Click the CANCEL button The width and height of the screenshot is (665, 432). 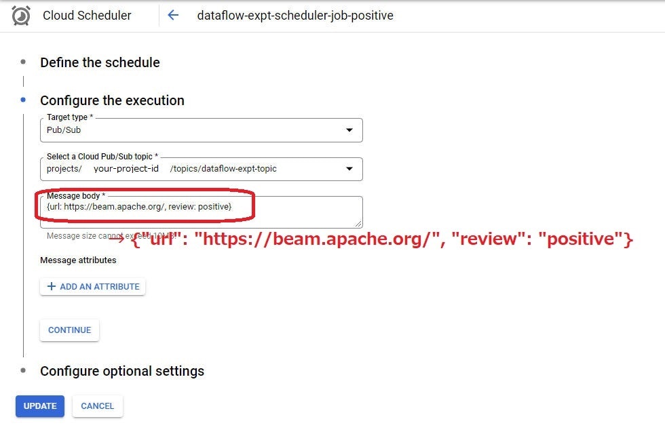(98, 406)
